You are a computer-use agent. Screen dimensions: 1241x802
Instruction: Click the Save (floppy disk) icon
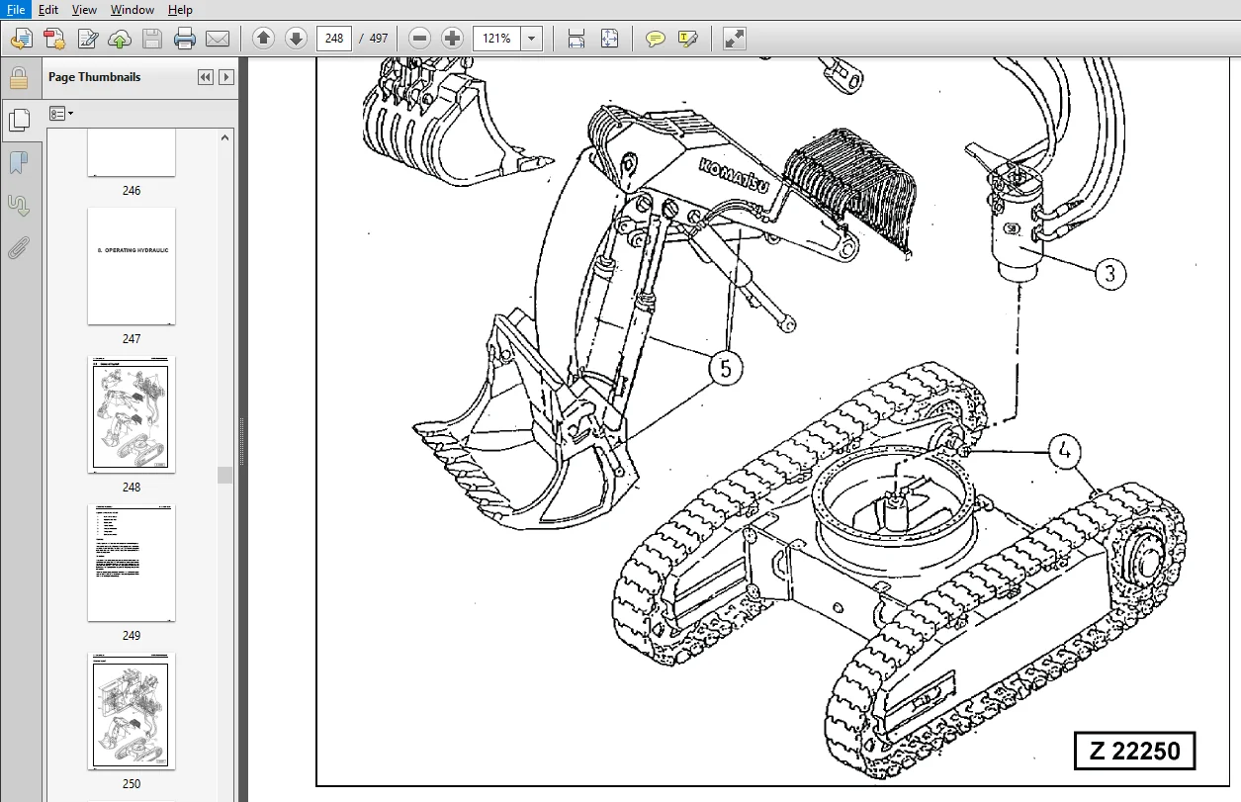152,39
